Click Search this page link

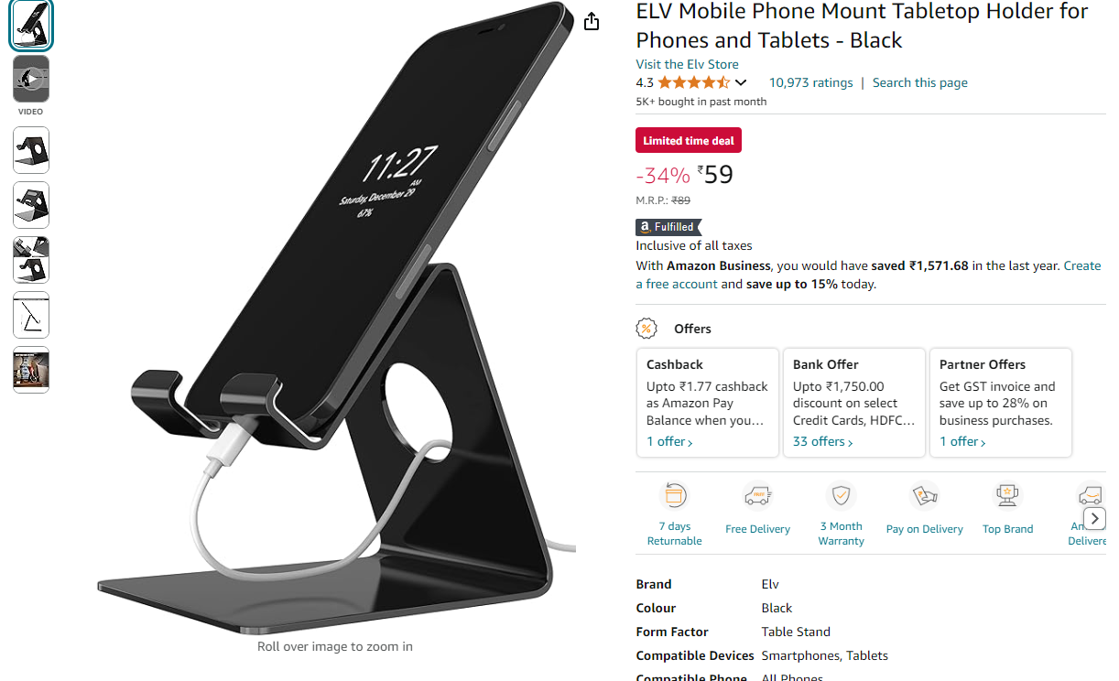click(x=919, y=82)
